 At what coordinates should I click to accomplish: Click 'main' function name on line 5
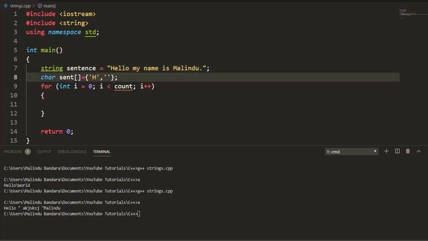[x=48, y=50]
